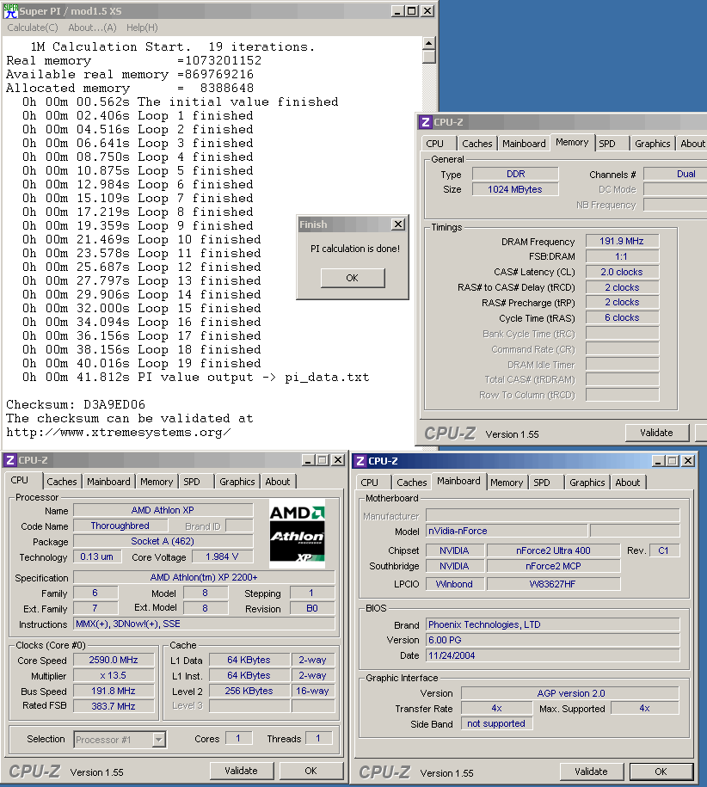The width and height of the screenshot is (707, 787).
Task: Click the BIOS Brand Phoenix Technologies, LTD field
Action: 552,624
